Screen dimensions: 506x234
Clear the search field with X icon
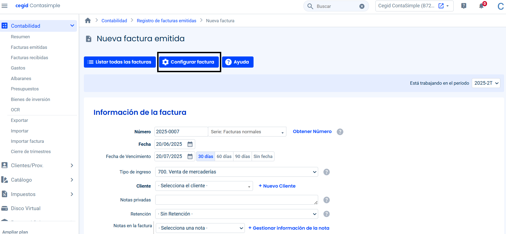click(x=362, y=6)
